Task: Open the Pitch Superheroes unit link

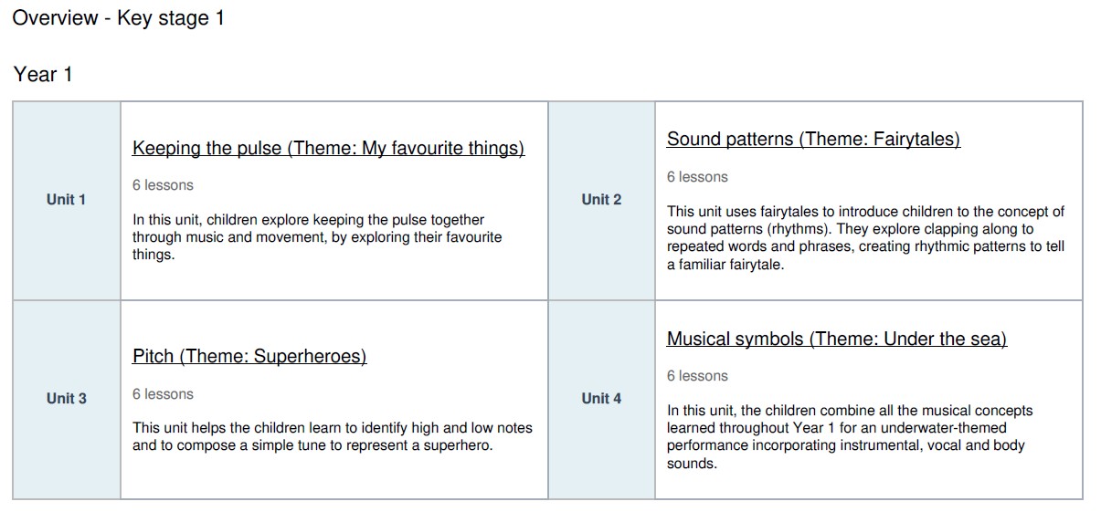Action: pyautogui.click(x=249, y=356)
